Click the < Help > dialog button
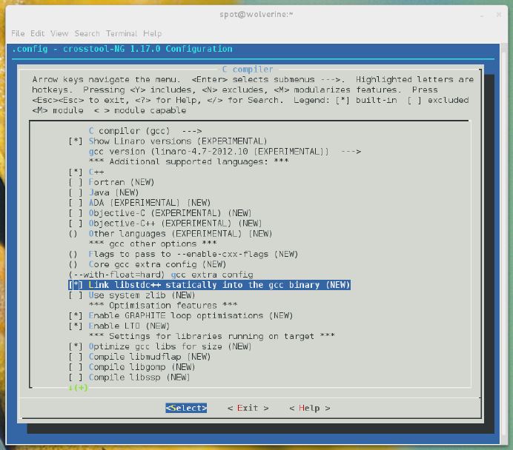The height and width of the screenshot is (450, 513). pos(309,408)
